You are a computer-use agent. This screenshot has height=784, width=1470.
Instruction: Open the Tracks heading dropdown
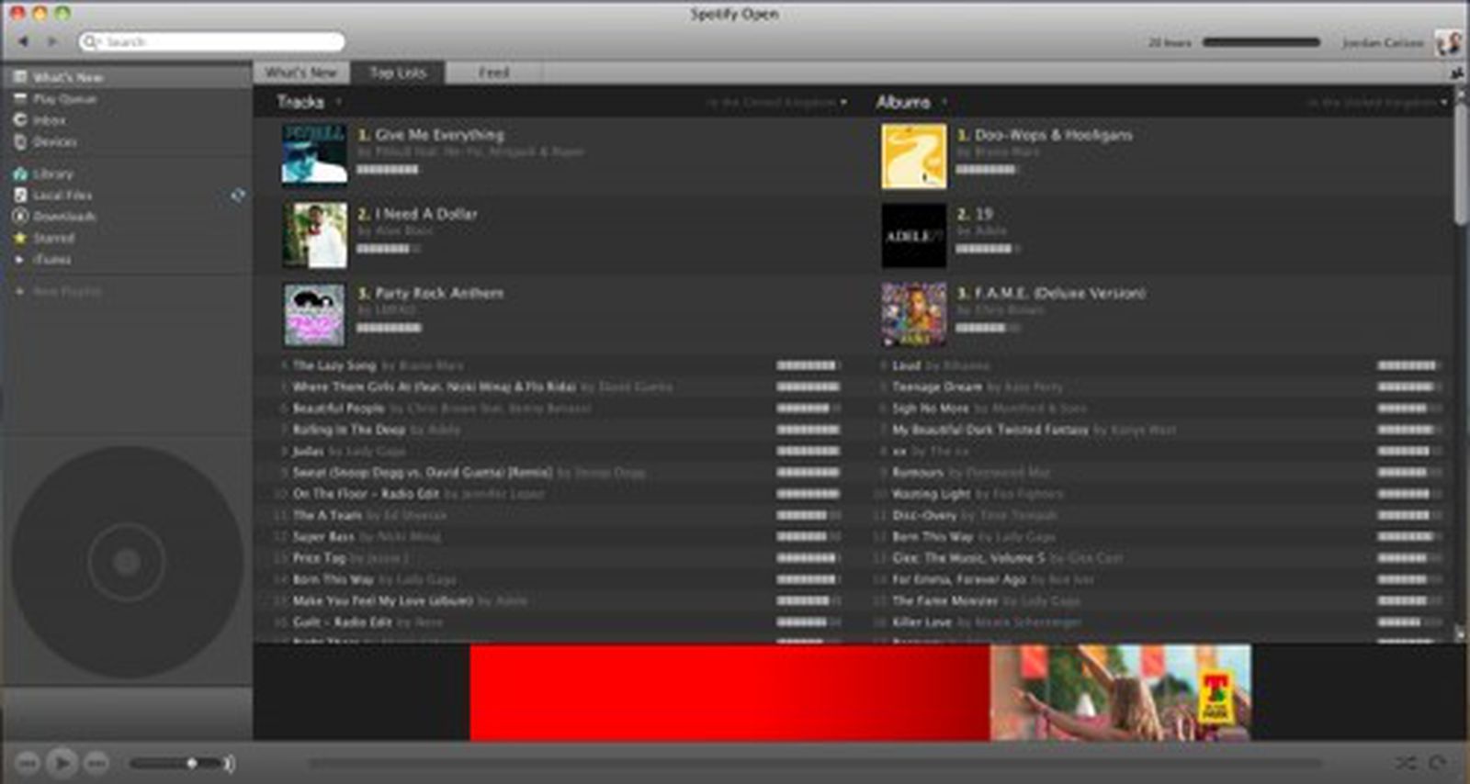coord(338,102)
